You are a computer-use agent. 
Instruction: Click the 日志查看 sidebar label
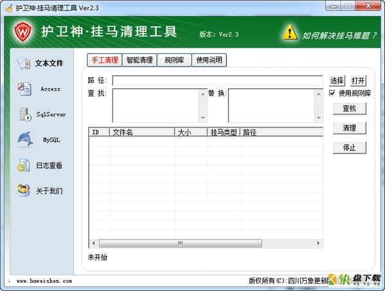coord(49,166)
